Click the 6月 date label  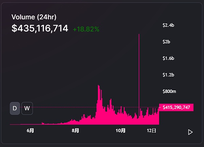30,130
